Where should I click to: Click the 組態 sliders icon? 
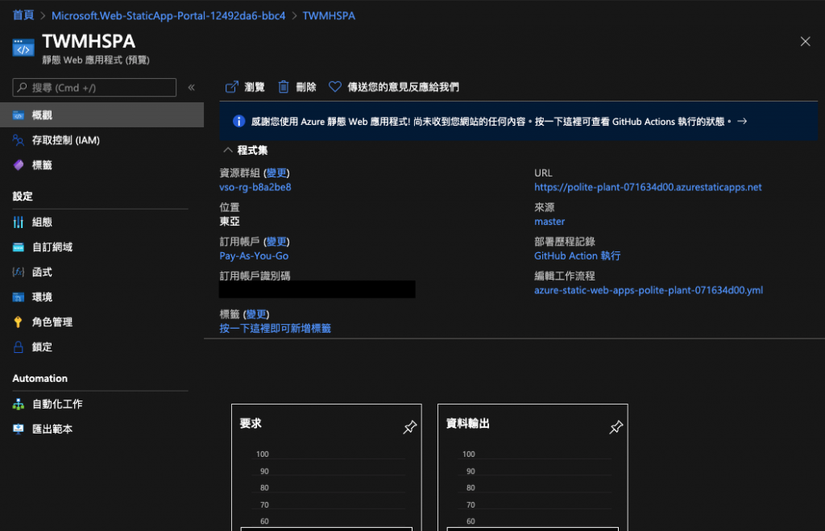19,222
